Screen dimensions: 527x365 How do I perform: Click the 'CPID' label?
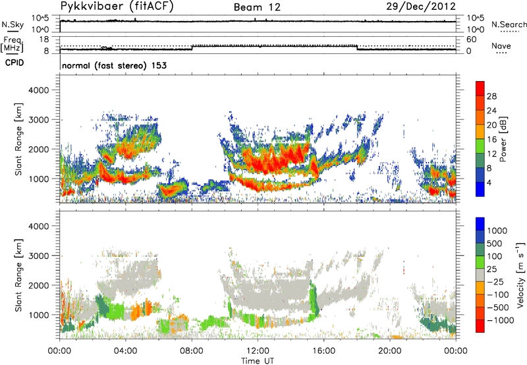[x=14, y=63]
